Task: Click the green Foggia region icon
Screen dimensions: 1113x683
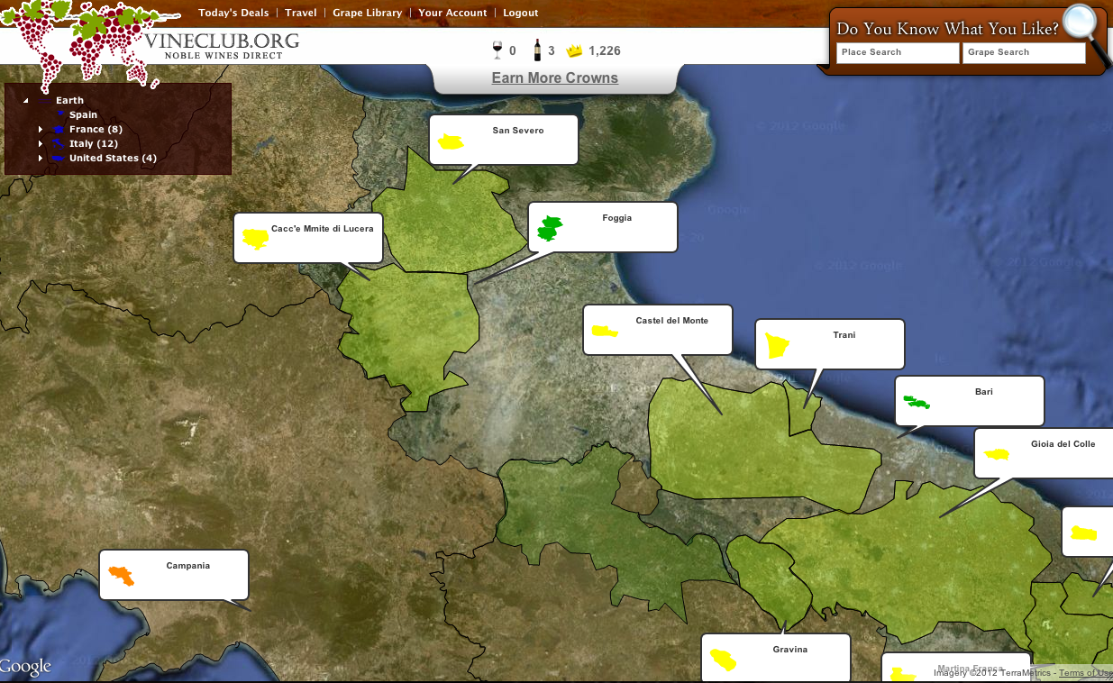Action: coord(549,228)
